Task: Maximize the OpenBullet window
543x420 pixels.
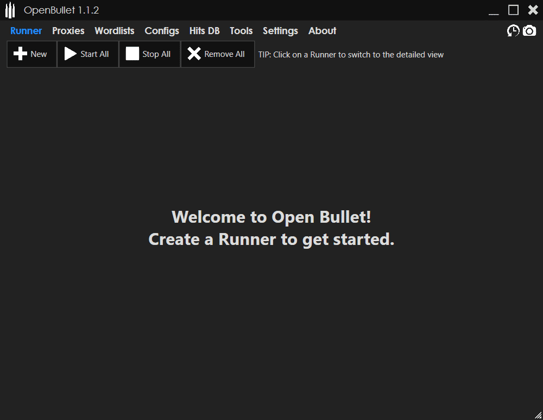Action: (513, 10)
